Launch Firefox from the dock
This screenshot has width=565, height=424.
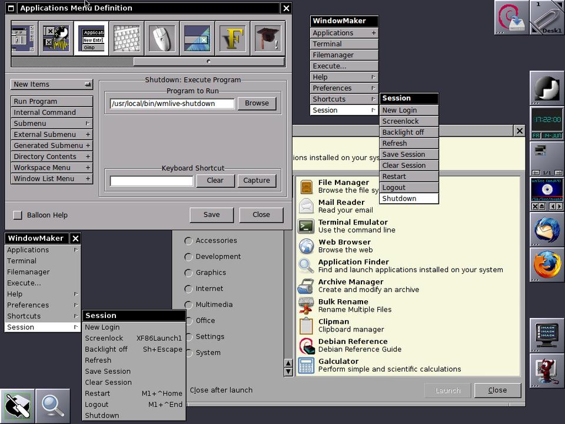547,265
